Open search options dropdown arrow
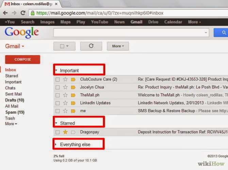The image size is (228, 170). tap(206, 33)
